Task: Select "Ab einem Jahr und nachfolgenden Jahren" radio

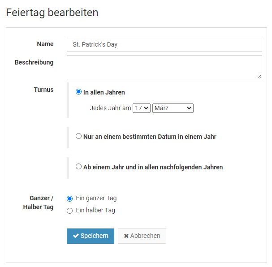Action: coord(79,167)
